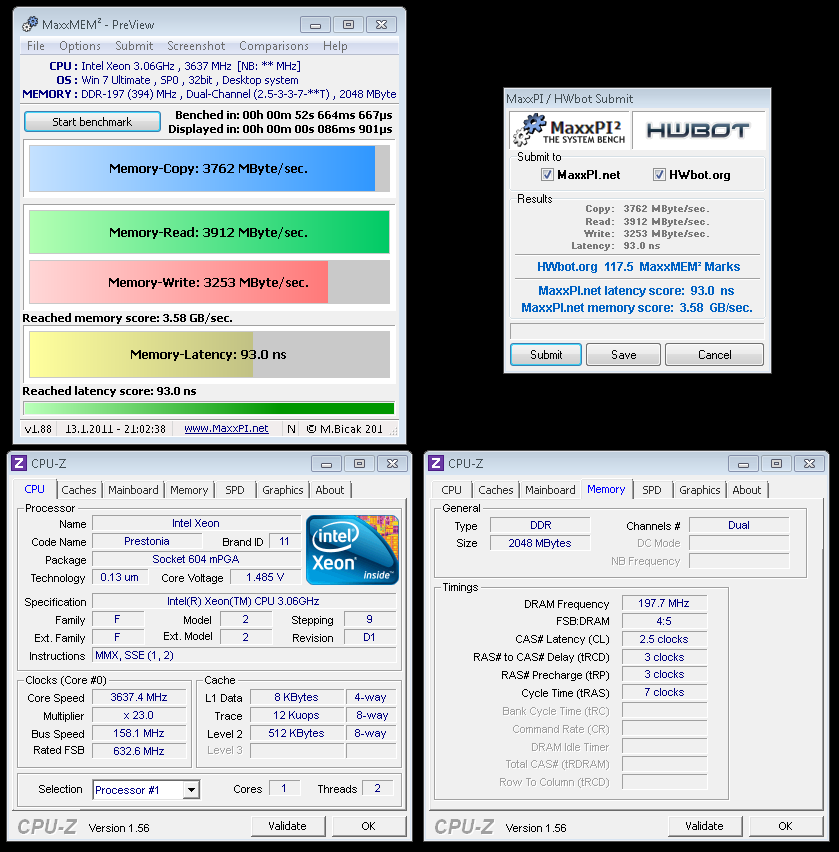The width and height of the screenshot is (839, 852).
Task: Click the Intel Xeon inside logo
Action: tap(352, 550)
